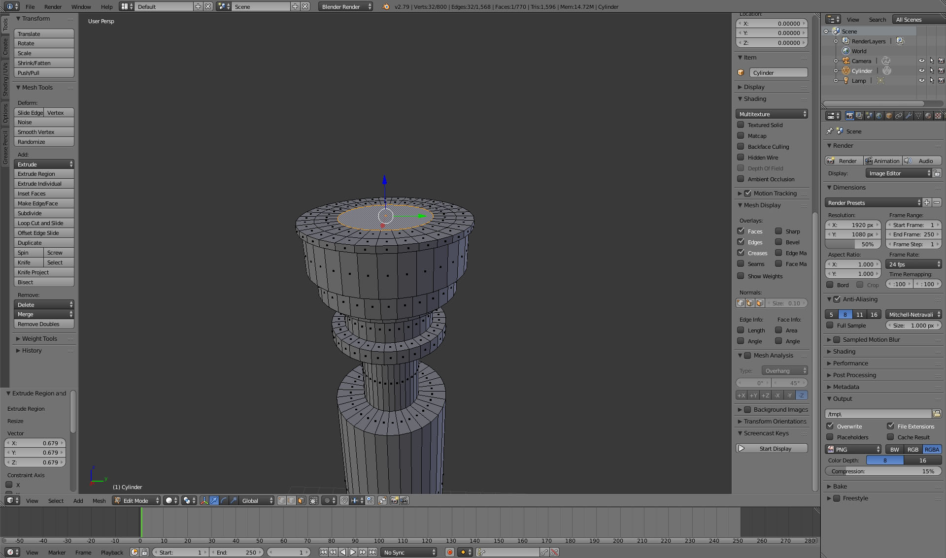Adjust the Compression 15% slider
946x558 pixels.
pos(883,471)
